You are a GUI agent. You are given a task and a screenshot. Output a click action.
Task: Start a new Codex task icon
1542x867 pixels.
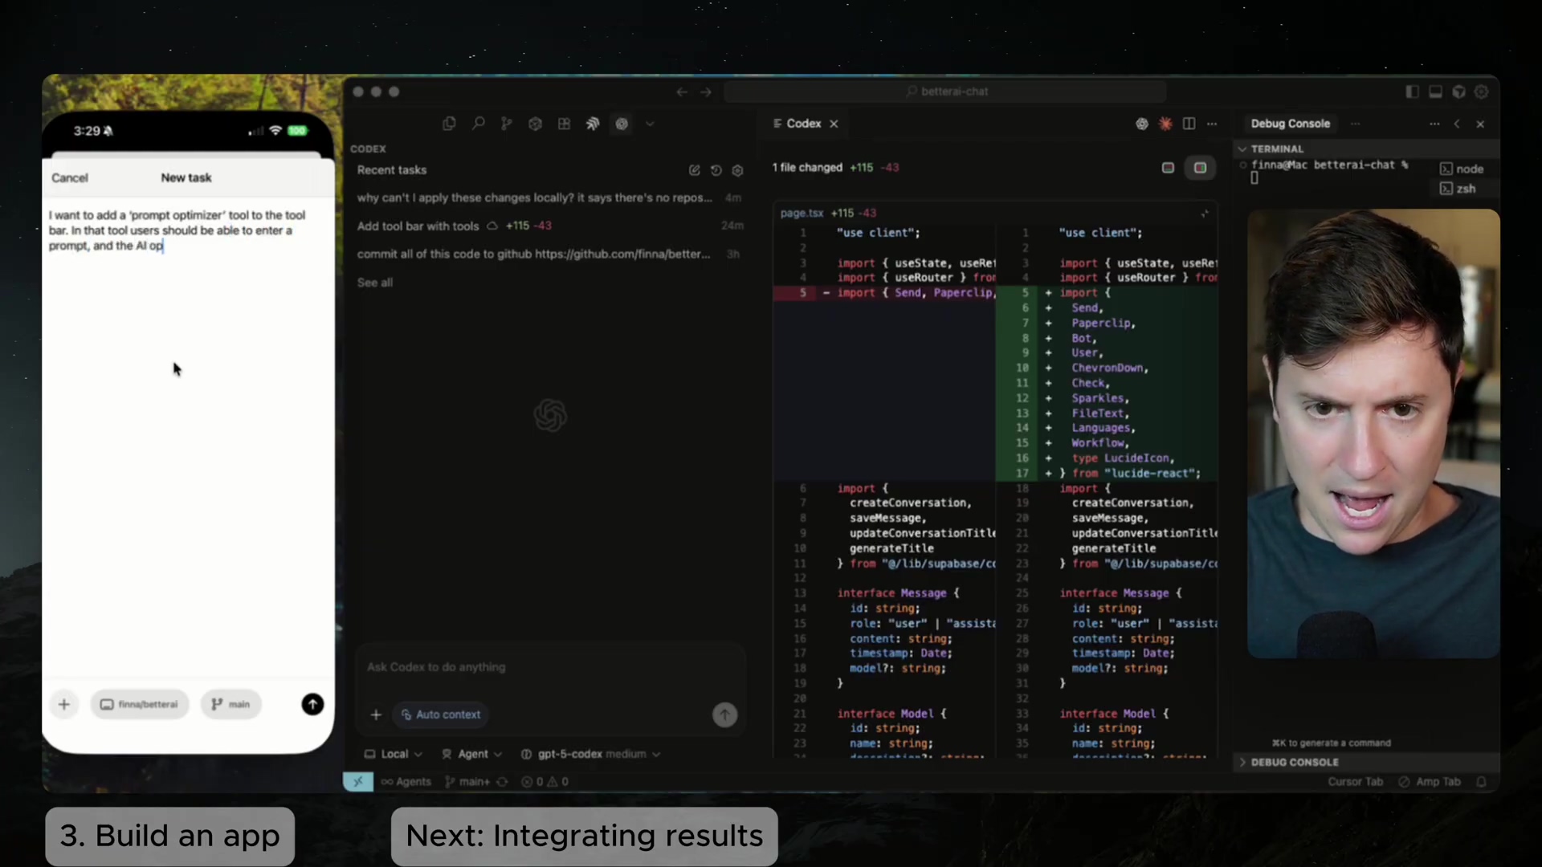[695, 170]
